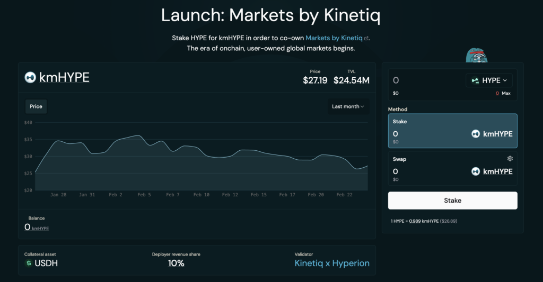Click the USDH collateral asset icon

[29, 263]
